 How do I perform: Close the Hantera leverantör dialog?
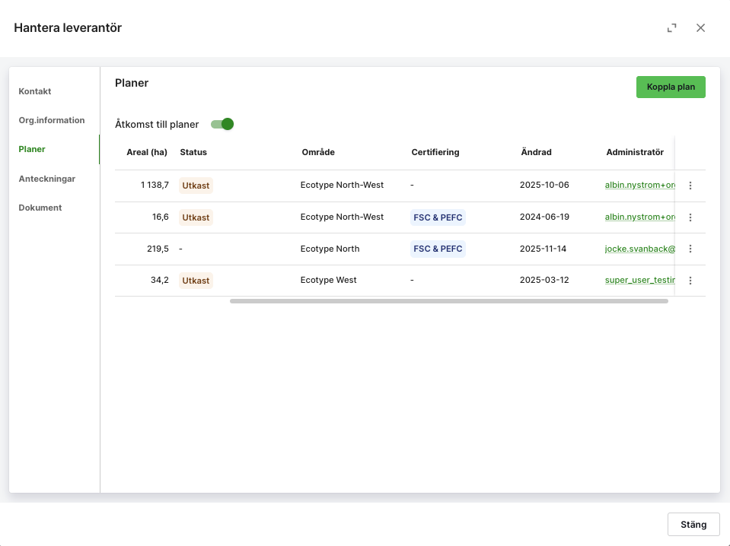[700, 28]
